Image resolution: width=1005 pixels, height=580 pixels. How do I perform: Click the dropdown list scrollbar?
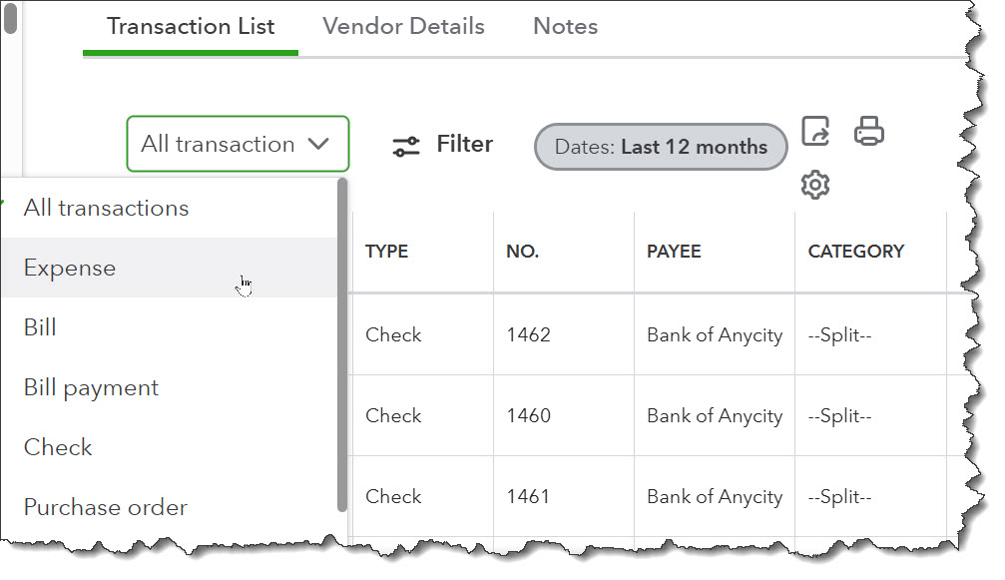coord(342,339)
